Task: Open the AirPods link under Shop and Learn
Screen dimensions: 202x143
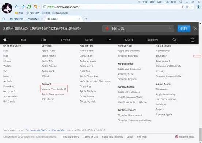Action: (8, 81)
